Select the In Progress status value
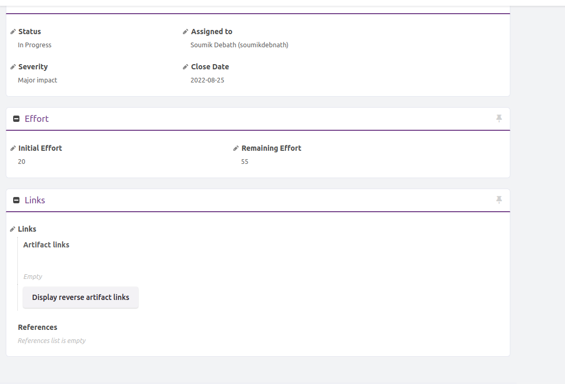 tap(35, 45)
